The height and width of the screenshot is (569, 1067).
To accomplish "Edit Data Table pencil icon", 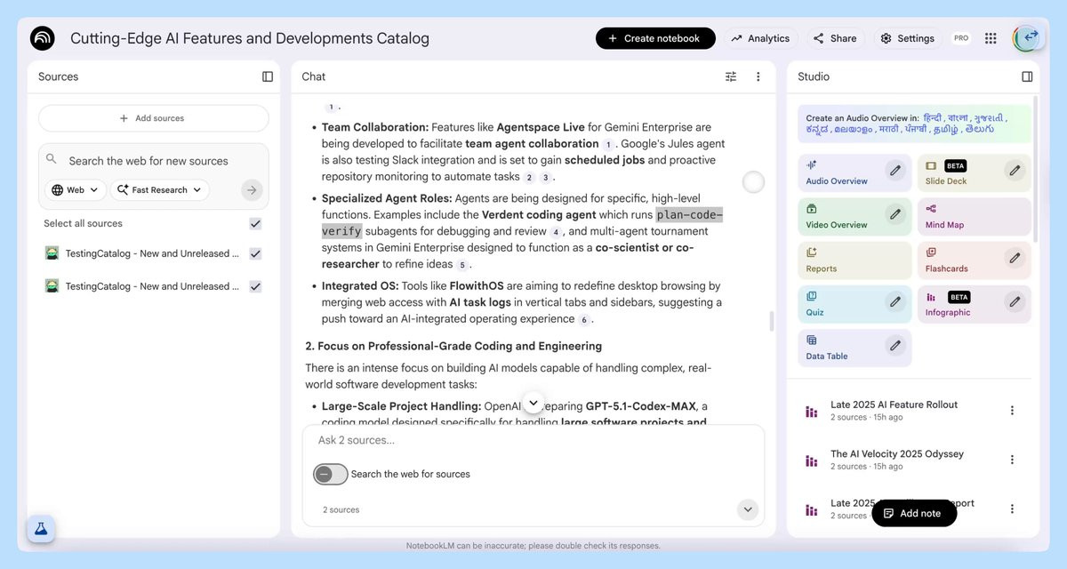I will (x=895, y=345).
